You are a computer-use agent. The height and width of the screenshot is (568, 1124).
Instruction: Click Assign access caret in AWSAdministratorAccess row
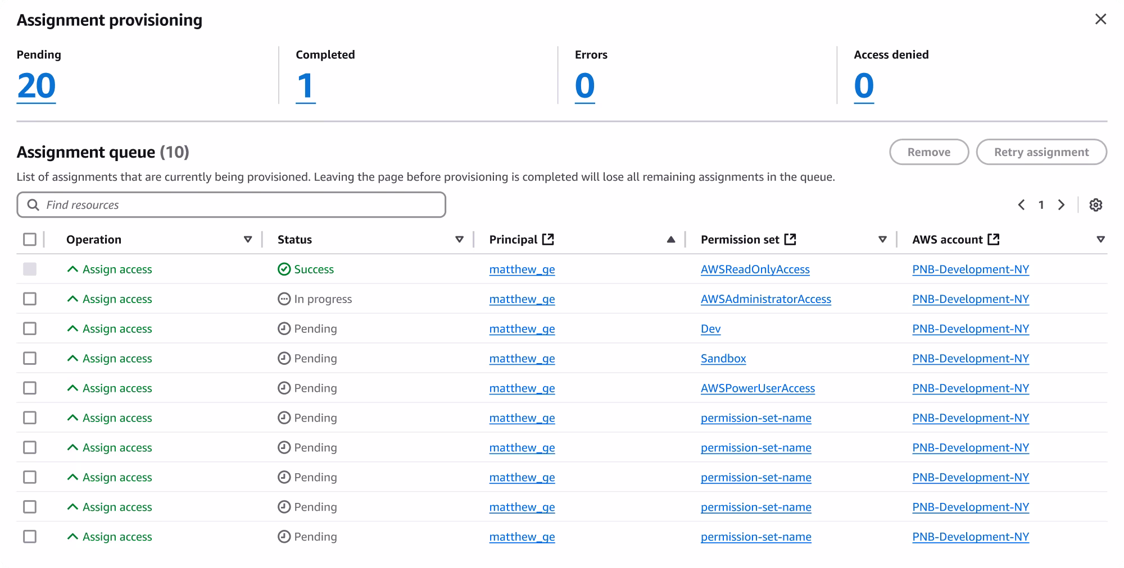coord(72,299)
